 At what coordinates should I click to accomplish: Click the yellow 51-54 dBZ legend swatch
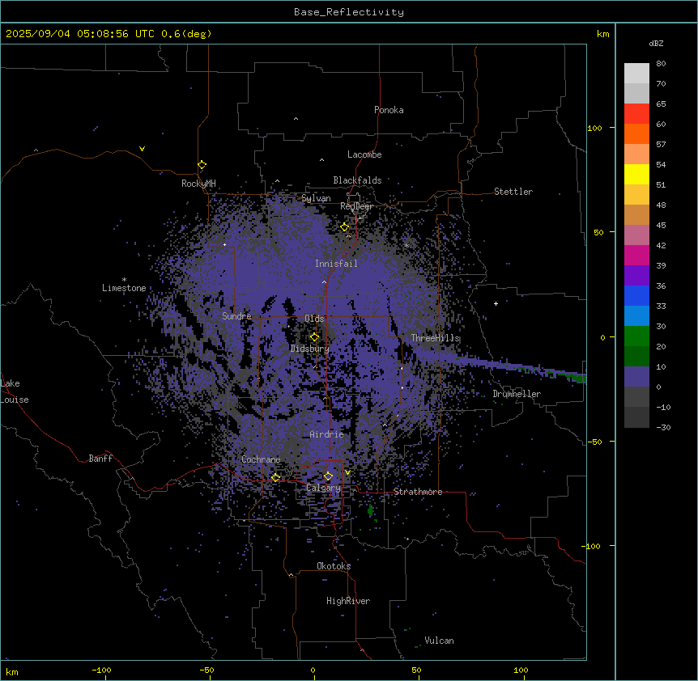pyautogui.click(x=636, y=174)
